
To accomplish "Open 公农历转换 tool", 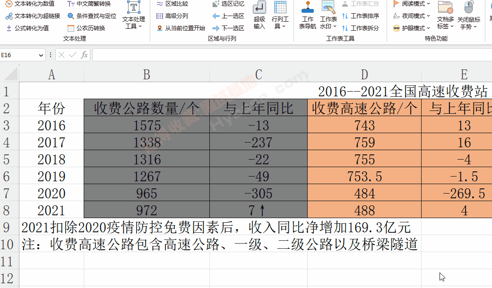I will point(86,28).
